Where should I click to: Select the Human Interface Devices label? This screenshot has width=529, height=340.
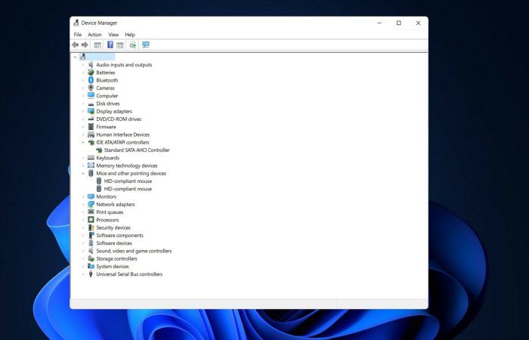(122, 134)
